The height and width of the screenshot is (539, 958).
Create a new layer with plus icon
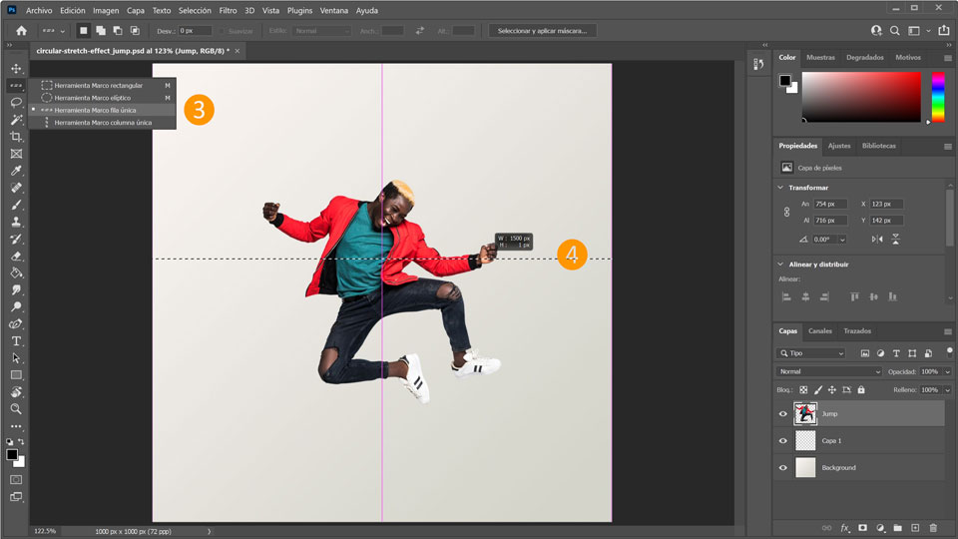915,527
